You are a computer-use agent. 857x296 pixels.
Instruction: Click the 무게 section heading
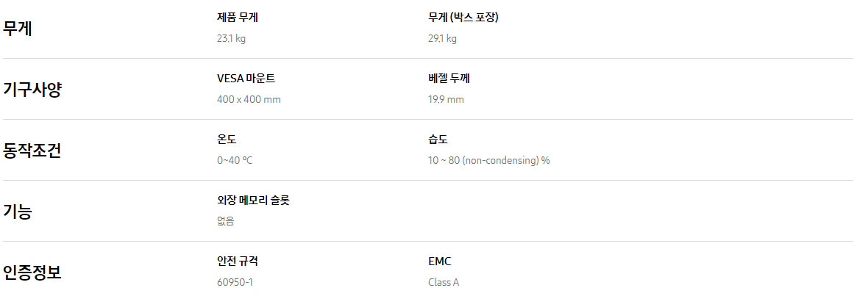tap(18, 29)
